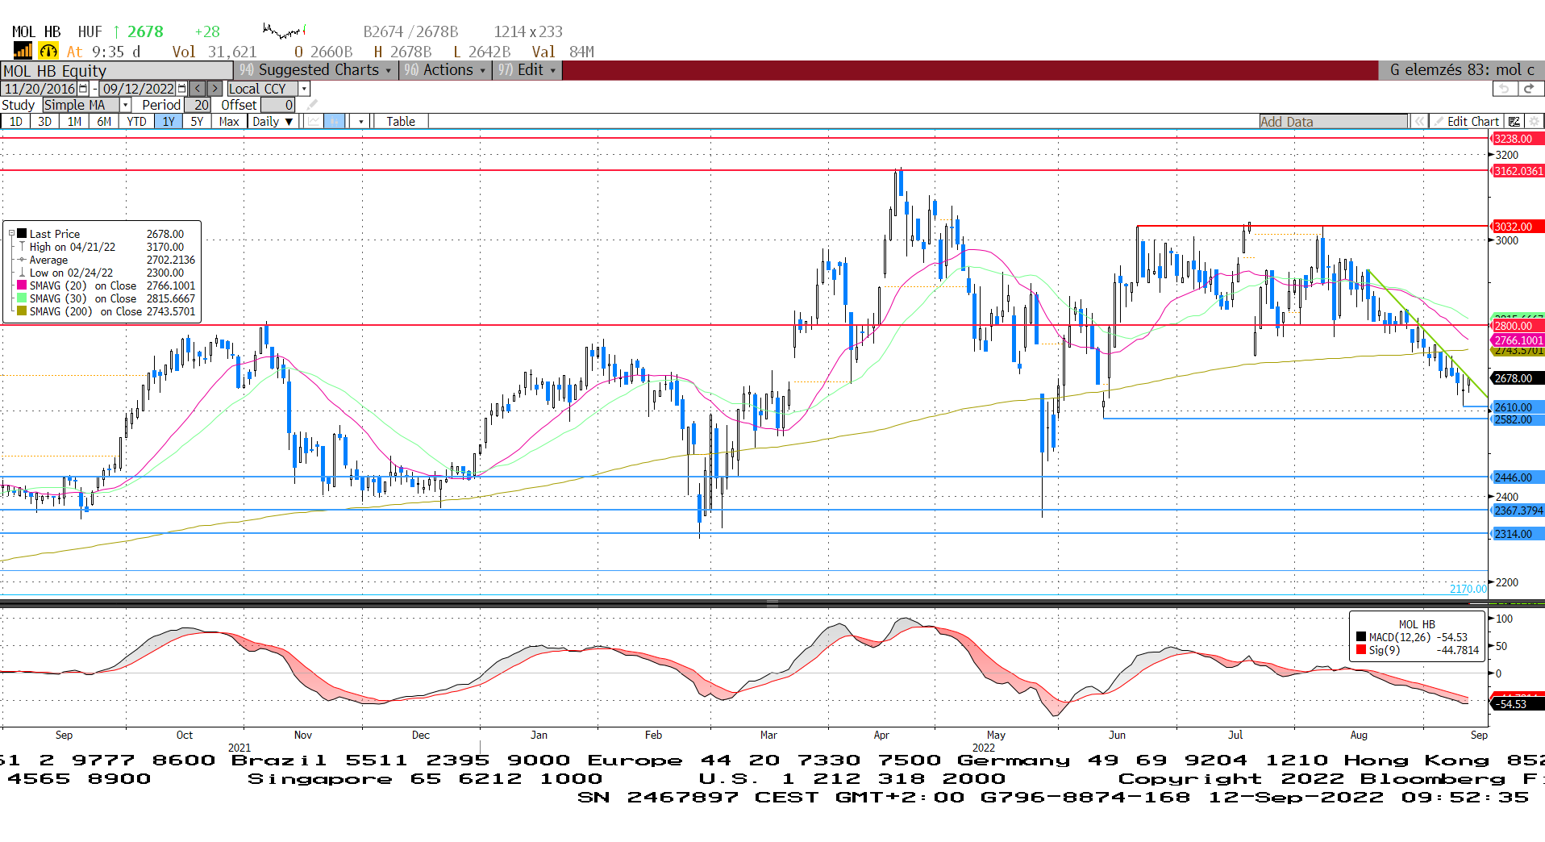Select the 1Y time range tab
The image size is (1545, 842).
[168, 122]
